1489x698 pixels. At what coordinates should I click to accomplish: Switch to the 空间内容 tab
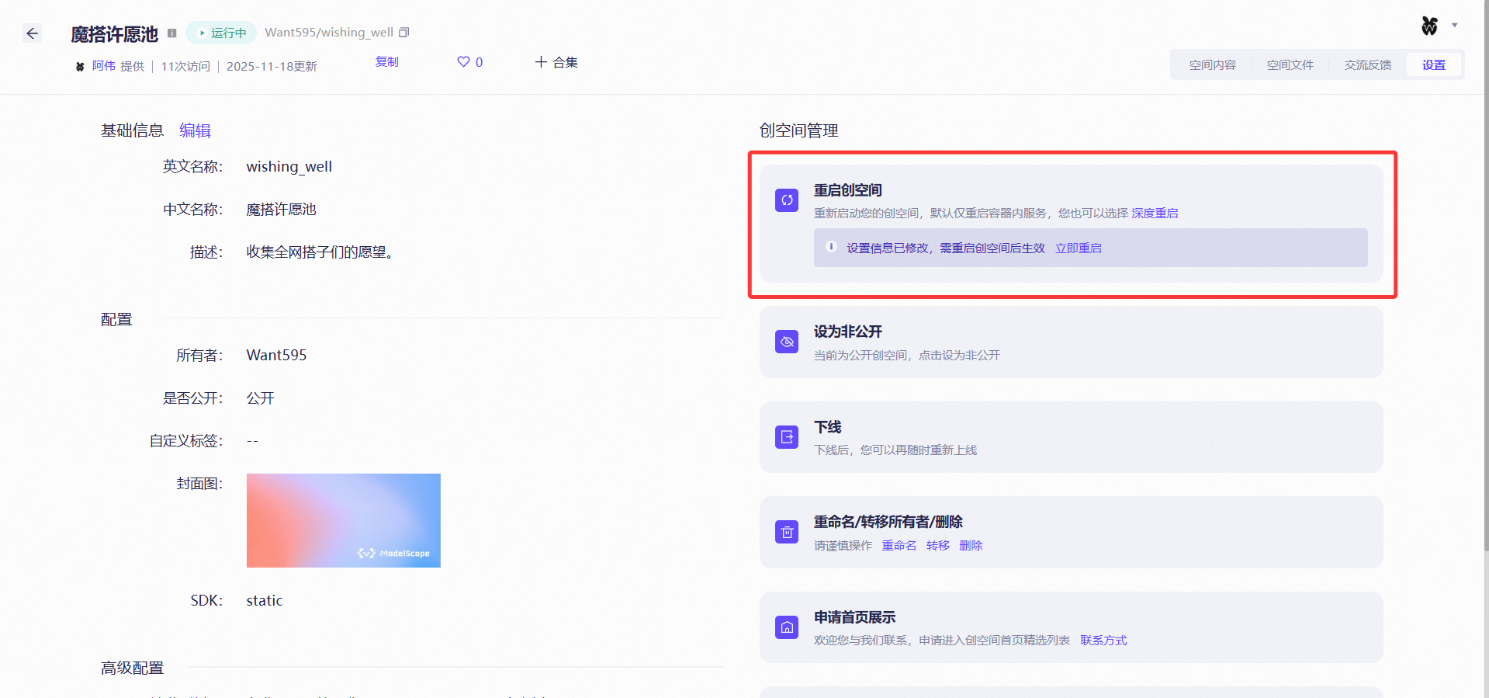[x=1212, y=65]
